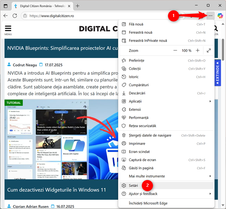This screenshot has width=226, height=209.
Task: Open the tab actions menu icon
Action: point(5,6)
